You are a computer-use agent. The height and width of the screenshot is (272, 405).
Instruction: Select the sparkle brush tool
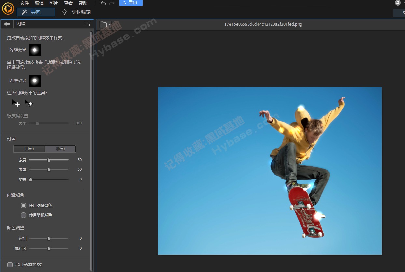[x=16, y=103]
